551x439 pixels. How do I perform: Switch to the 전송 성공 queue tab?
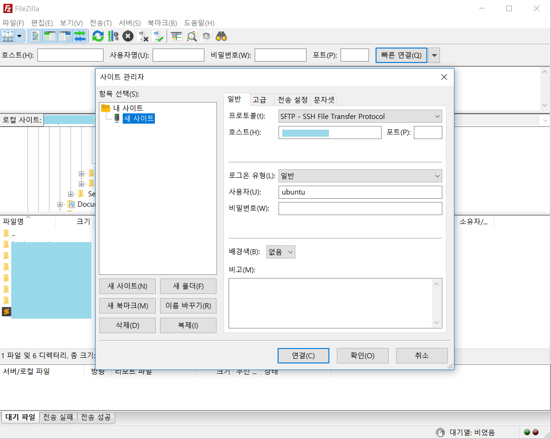pos(96,417)
